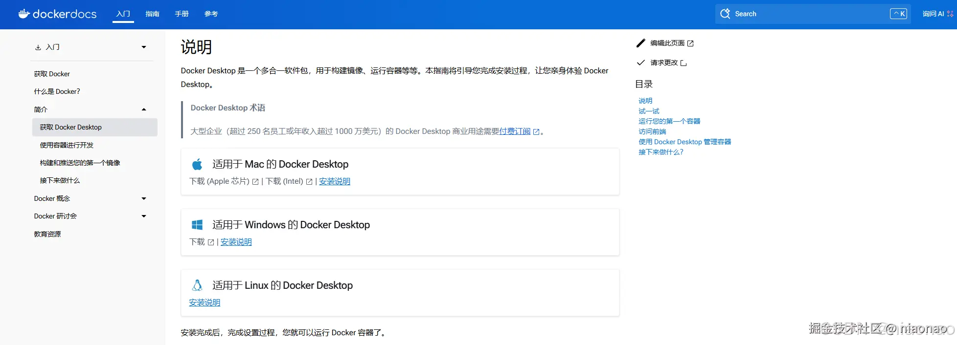
Task: Jump to 试一试 in table of contents
Action: [x=649, y=111]
